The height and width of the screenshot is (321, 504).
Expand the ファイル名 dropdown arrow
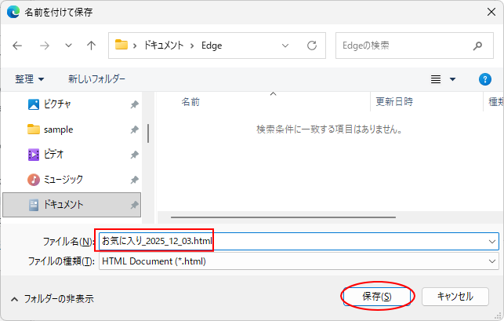[492, 242]
